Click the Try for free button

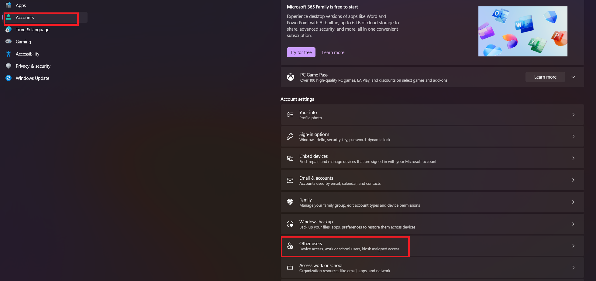pyautogui.click(x=301, y=52)
